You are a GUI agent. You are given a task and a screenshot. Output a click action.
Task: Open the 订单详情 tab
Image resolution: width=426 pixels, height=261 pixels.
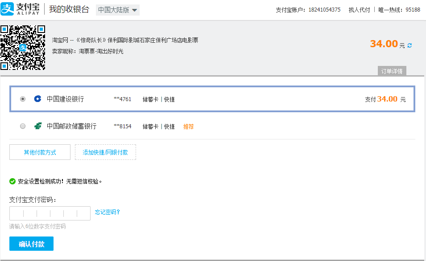[x=392, y=71]
